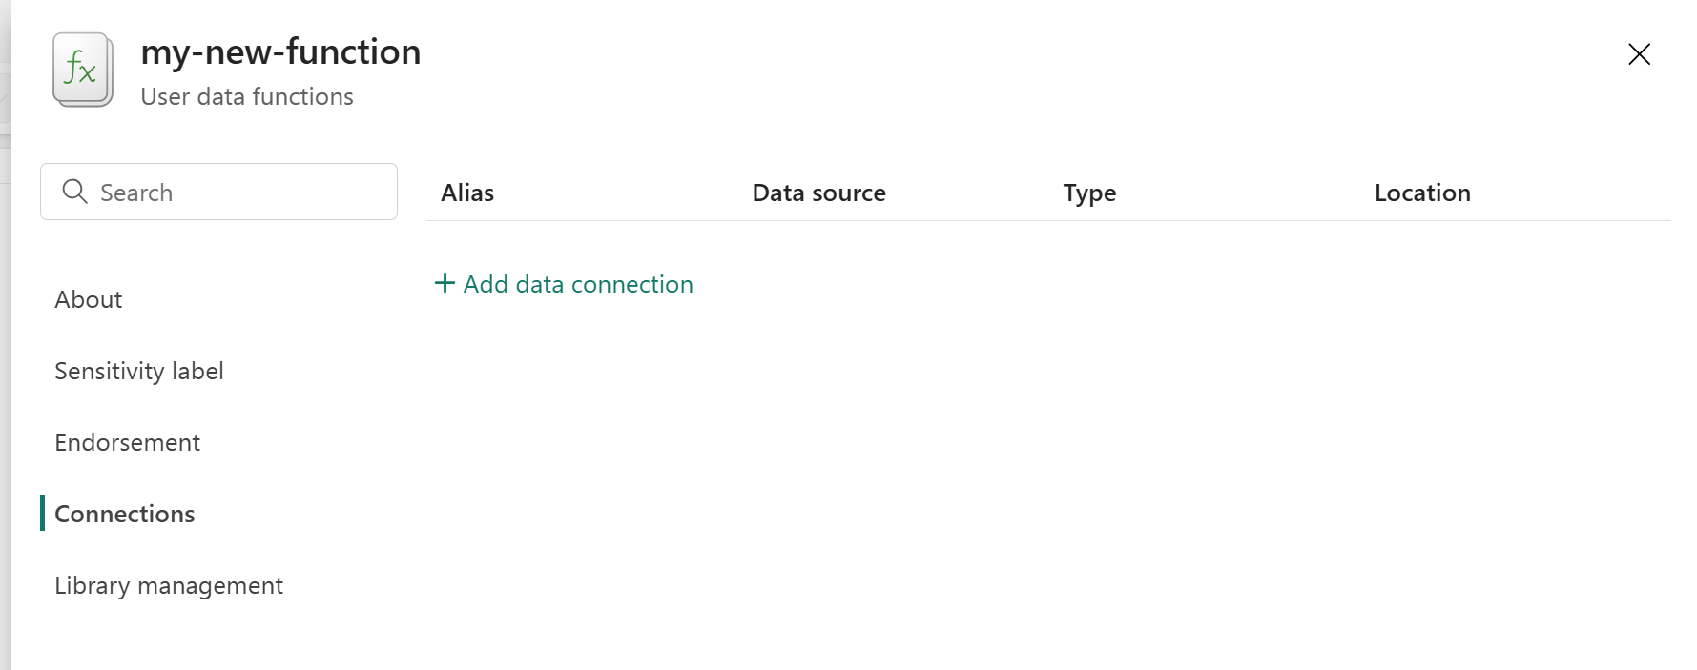Close the my-new-function settings panel

(x=1639, y=54)
